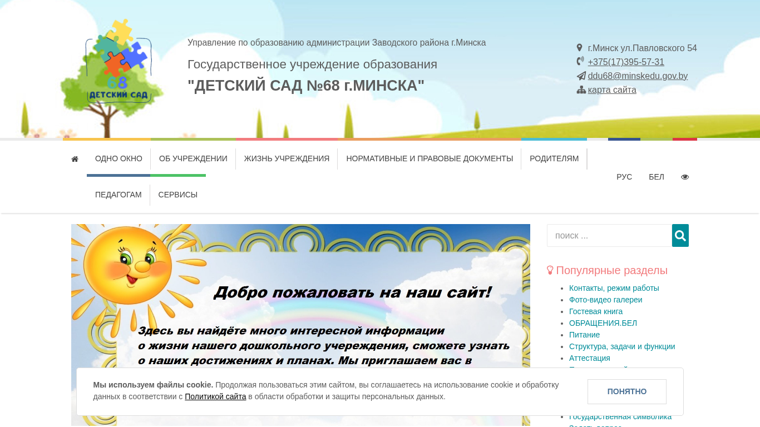Click the lightbulb icon near Популярные разделы
Viewport: 760px width, 427px height.
point(550,270)
